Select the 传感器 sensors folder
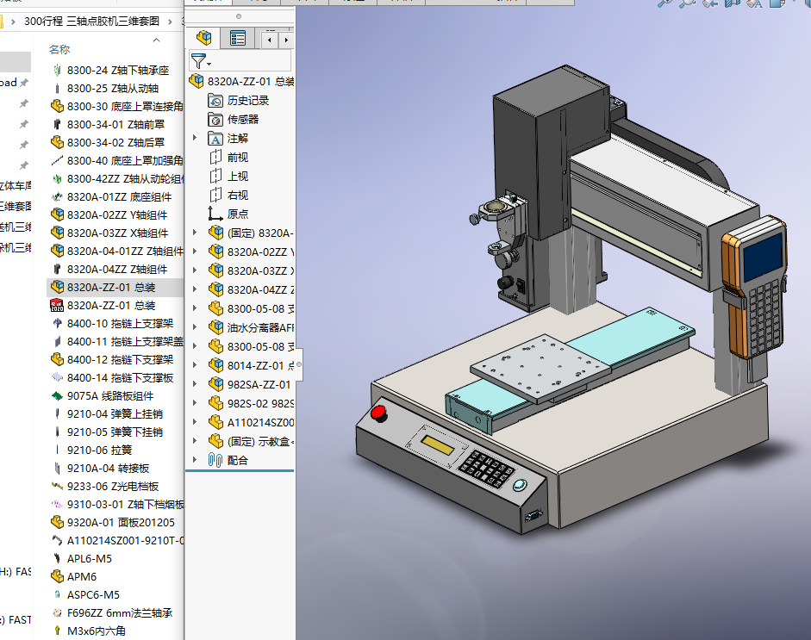Viewport: 811px width, 640px height. click(x=242, y=120)
